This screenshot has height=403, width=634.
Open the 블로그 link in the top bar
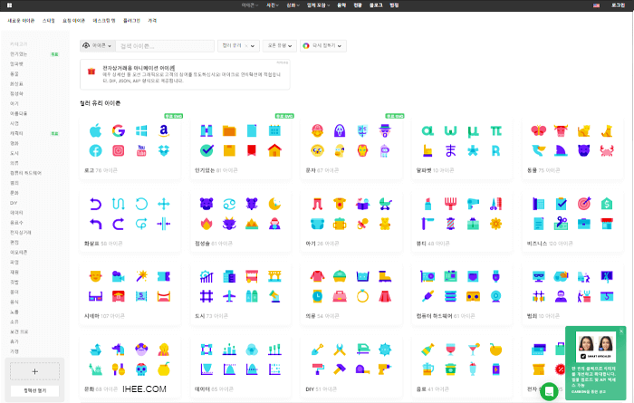[x=376, y=5]
